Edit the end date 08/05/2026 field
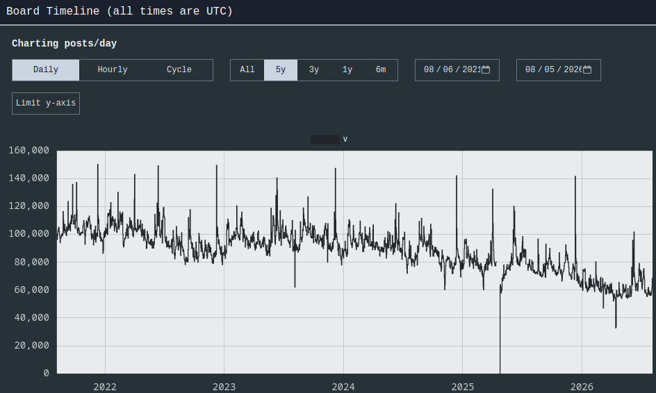The height and width of the screenshot is (393, 656). click(x=559, y=70)
